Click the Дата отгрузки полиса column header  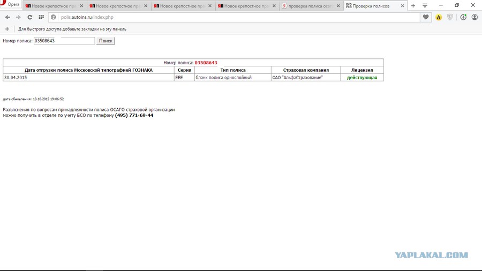[x=88, y=70]
